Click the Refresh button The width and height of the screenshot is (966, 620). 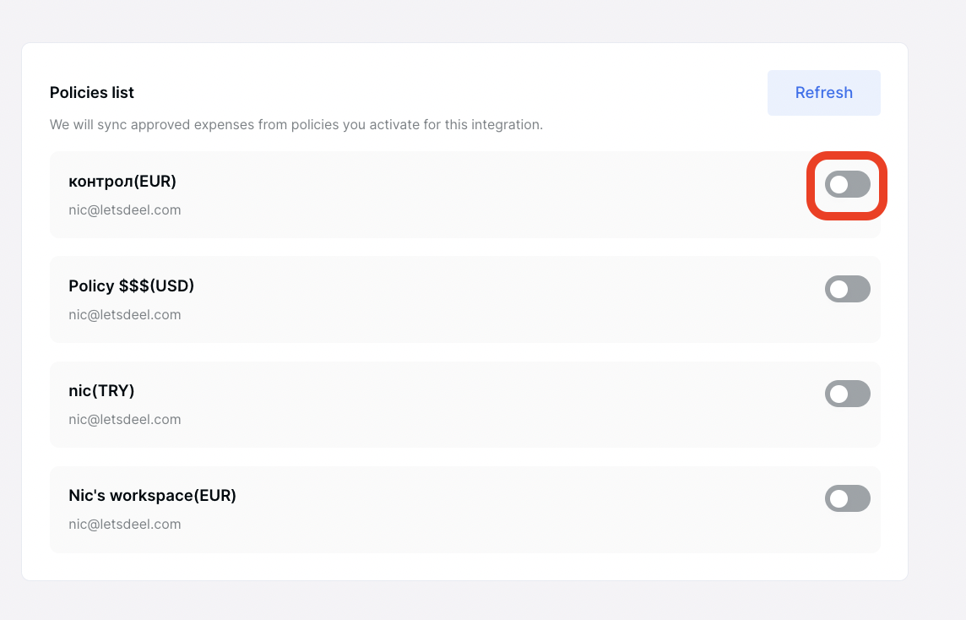tap(823, 92)
